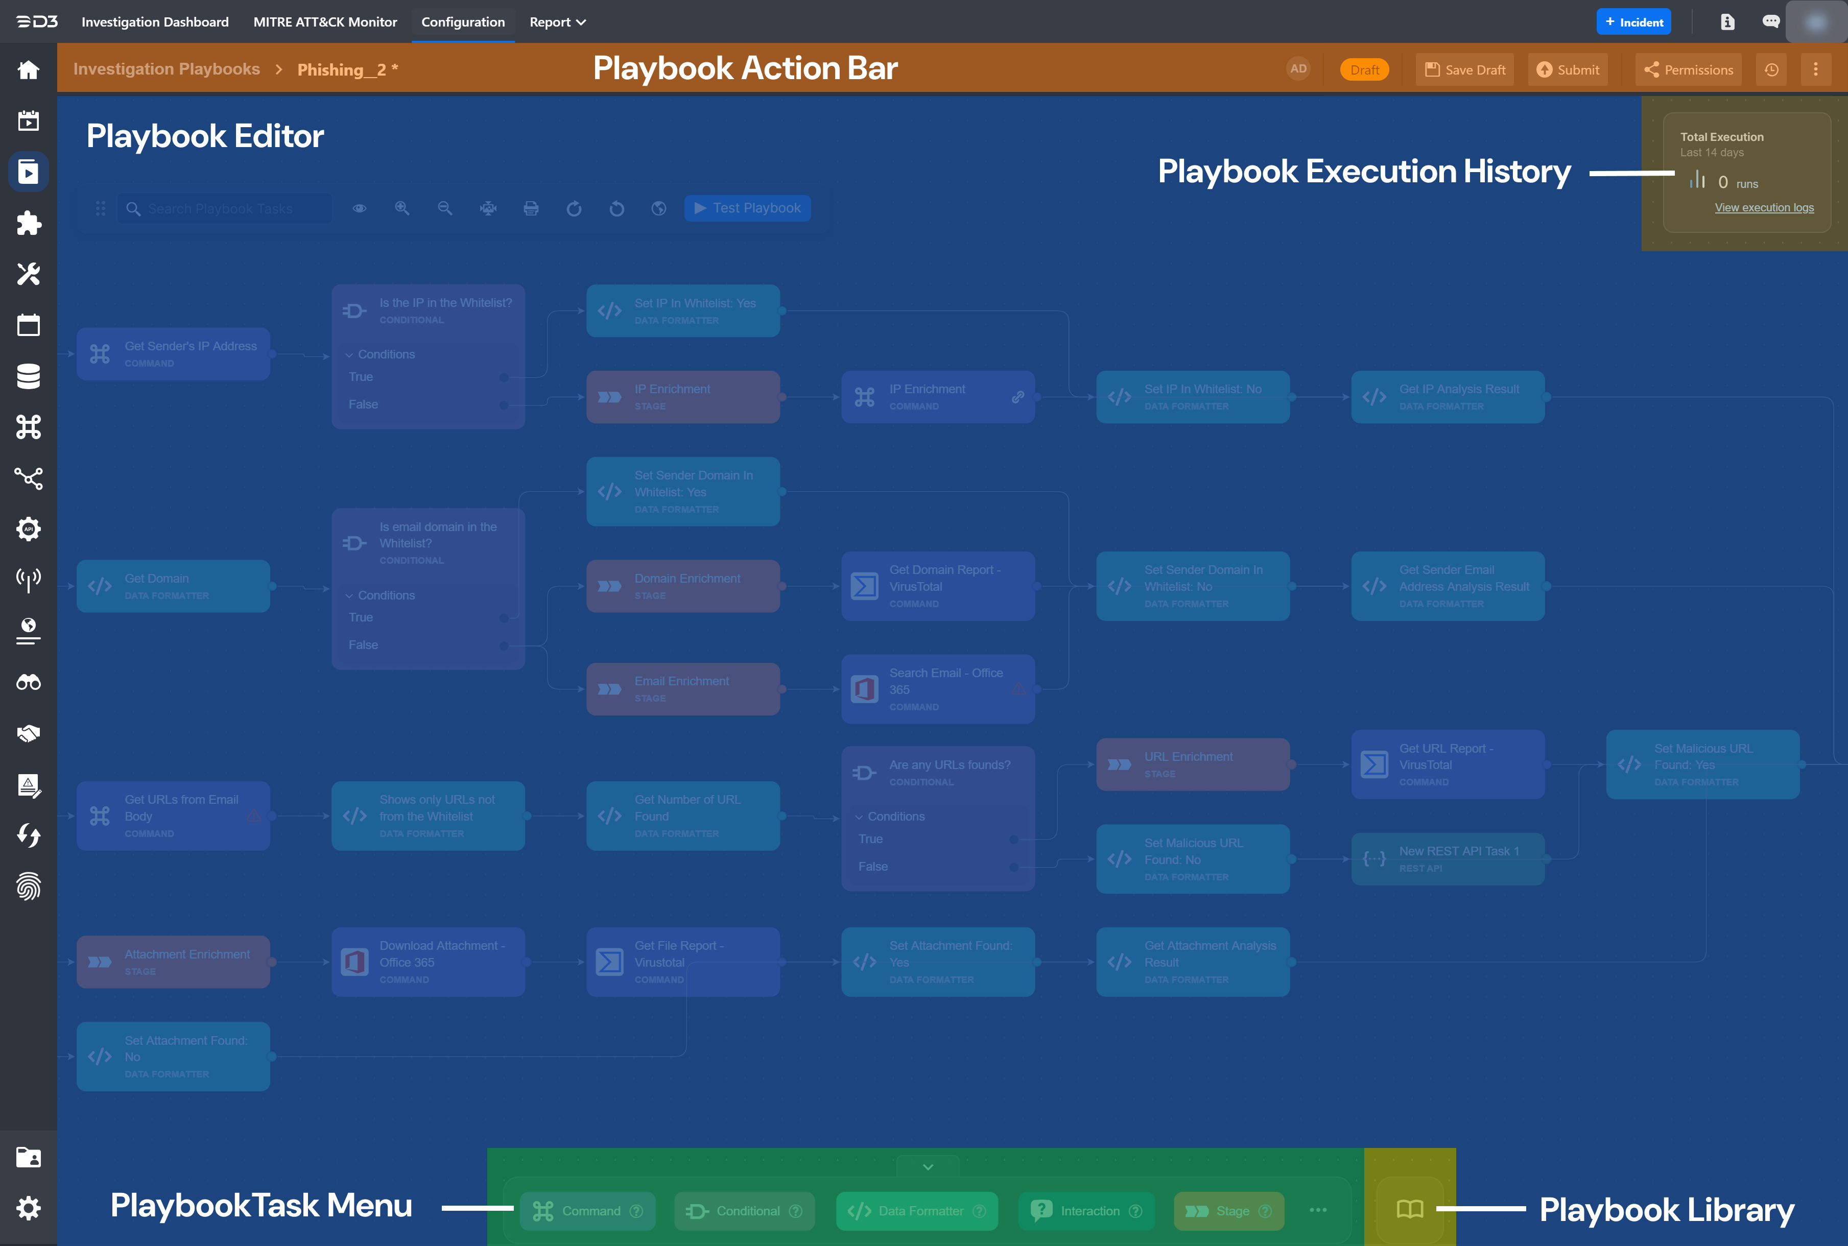The image size is (1848, 1246).
Task: Collapse Conditions in 'Is the IP in the Whitelist?'
Action: pyautogui.click(x=350, y=354)
